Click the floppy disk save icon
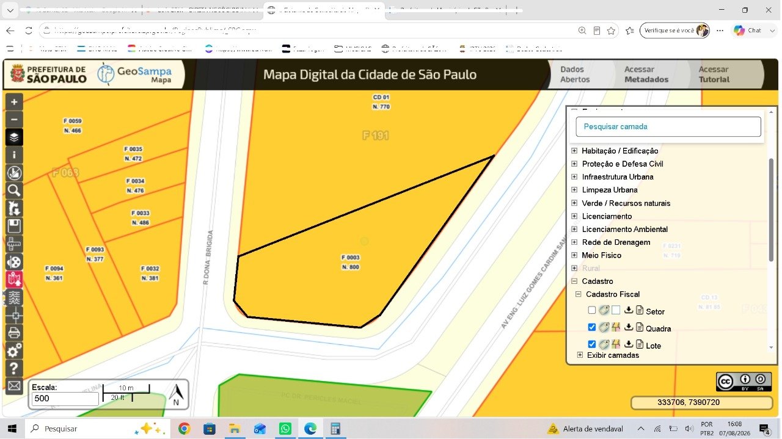 tap(14, 226)
